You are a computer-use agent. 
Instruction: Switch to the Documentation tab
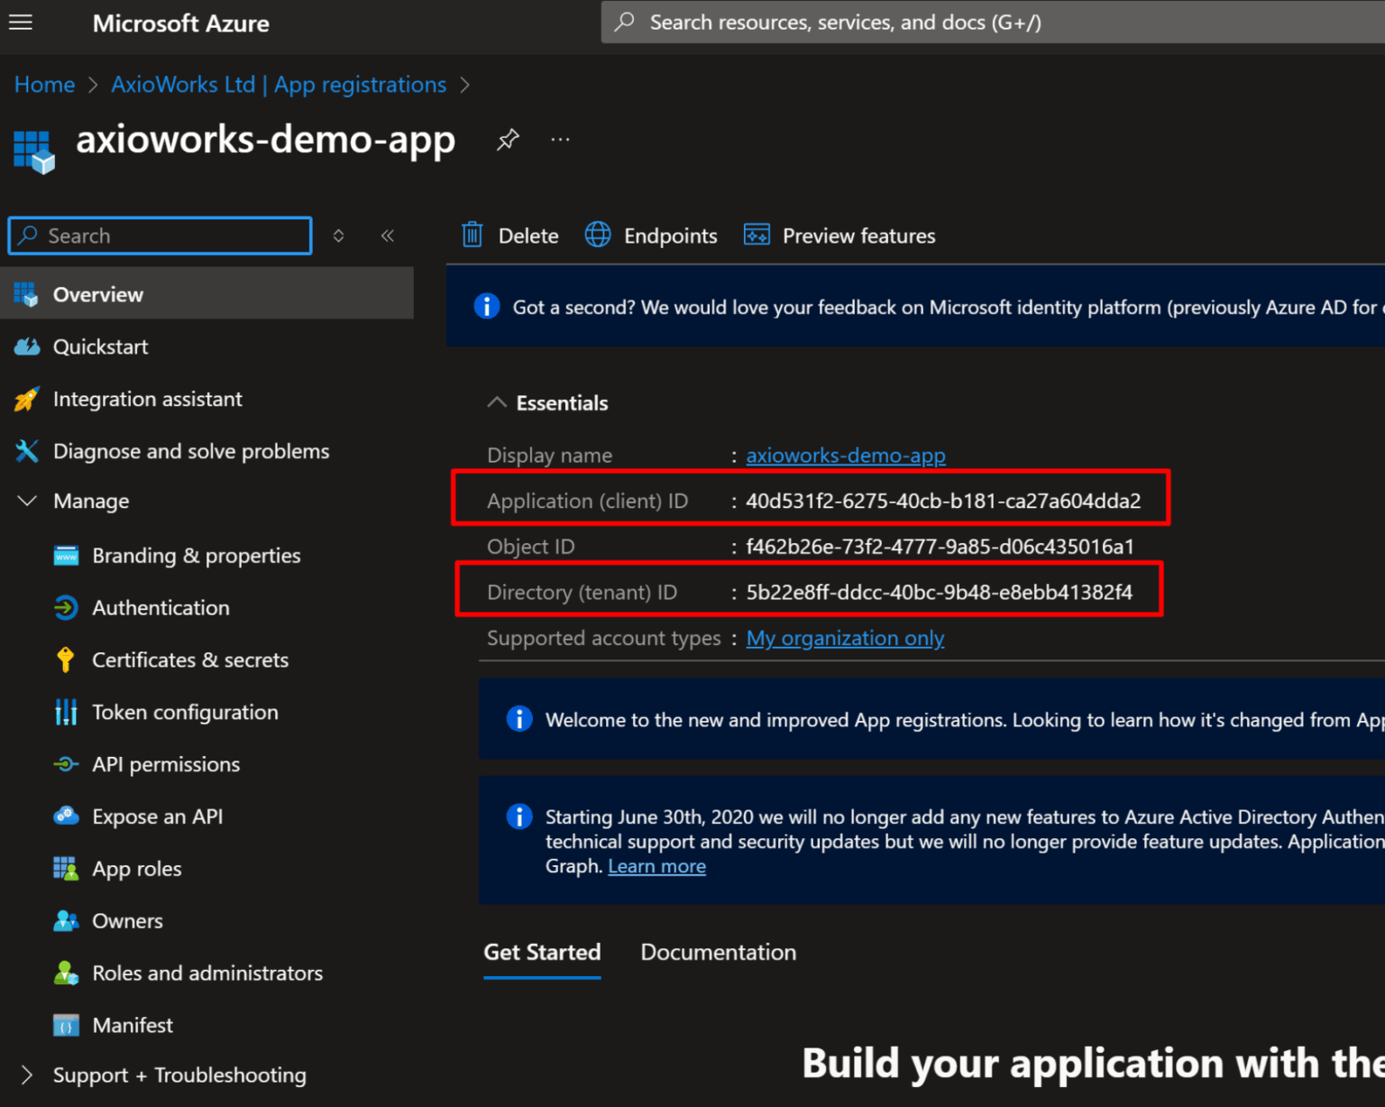pos(718,952)
